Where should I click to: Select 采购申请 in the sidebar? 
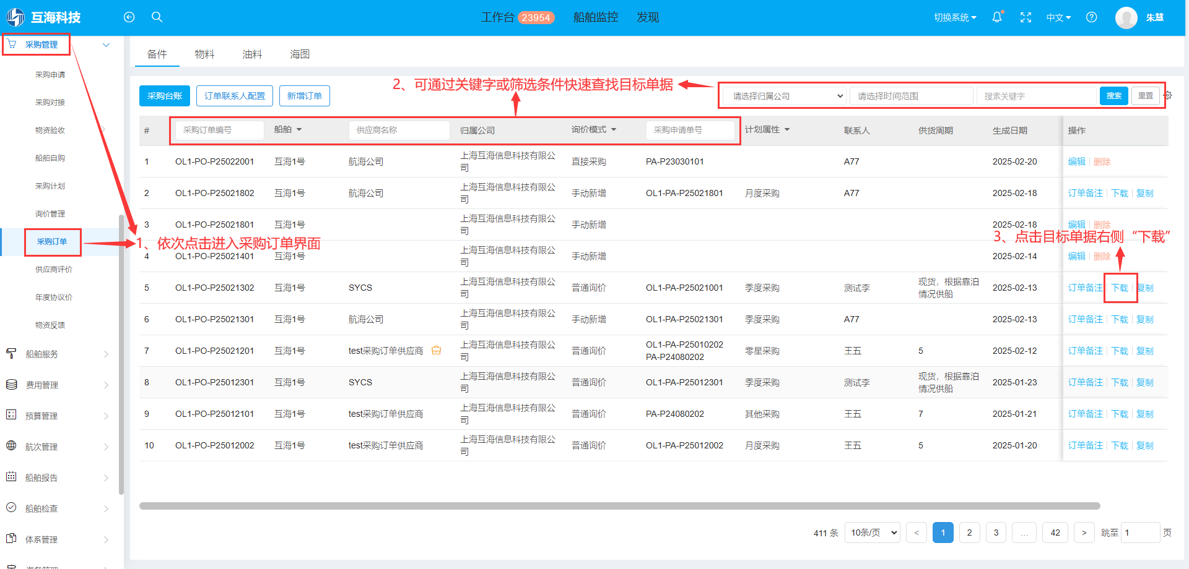[x=50, y=75]
